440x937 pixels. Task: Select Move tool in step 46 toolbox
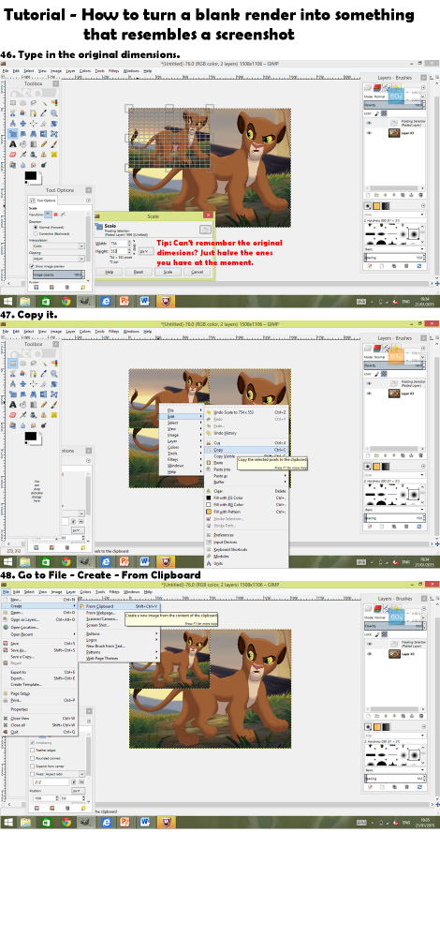pyautogui.click(x=23, y=123)
